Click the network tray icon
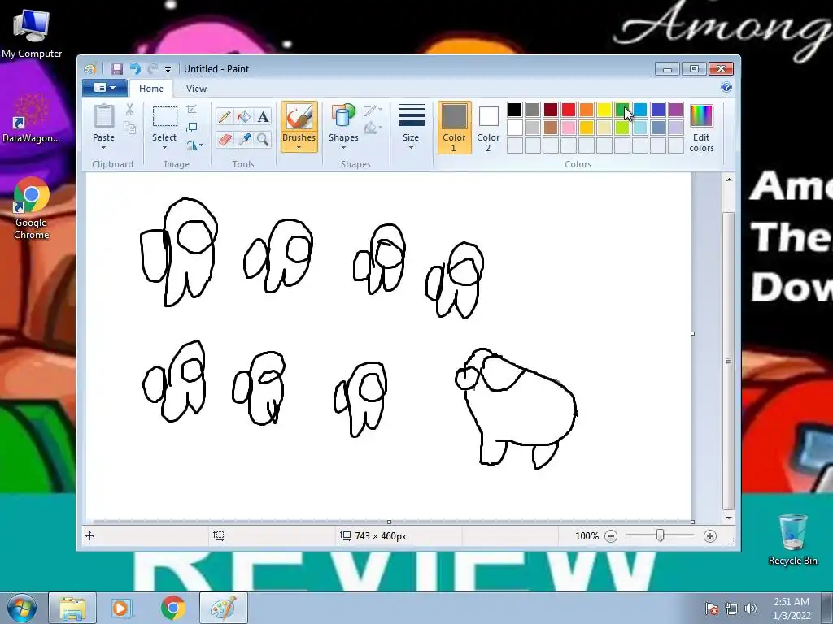The height and width of the screenshot is (624, 833). (x=731, y=609)
